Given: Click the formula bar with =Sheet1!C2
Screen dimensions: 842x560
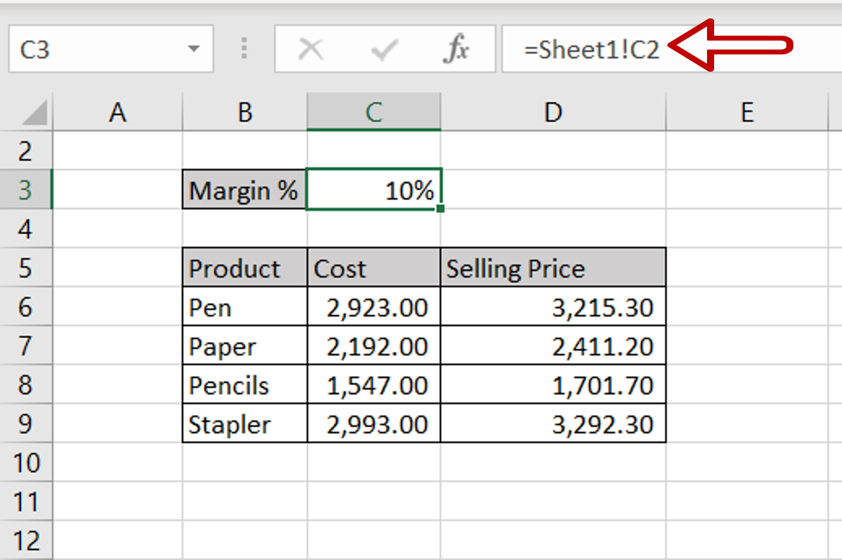Looking at the screenshot, I should (x=672, y=49).
